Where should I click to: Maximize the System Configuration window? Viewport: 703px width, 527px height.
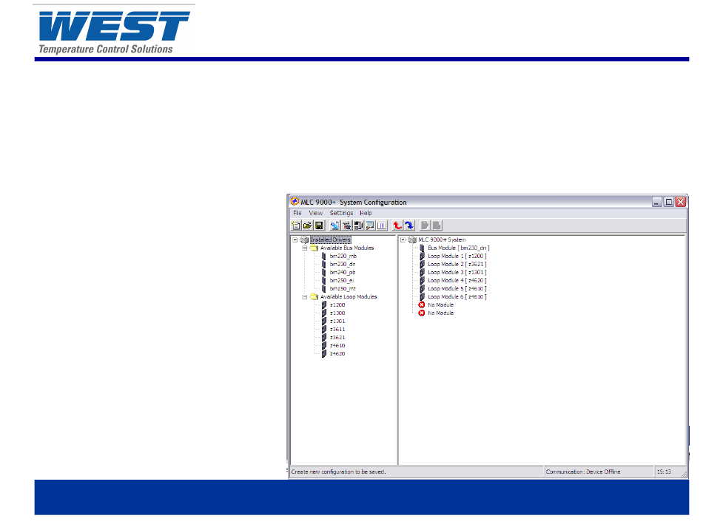coord(668,202)
